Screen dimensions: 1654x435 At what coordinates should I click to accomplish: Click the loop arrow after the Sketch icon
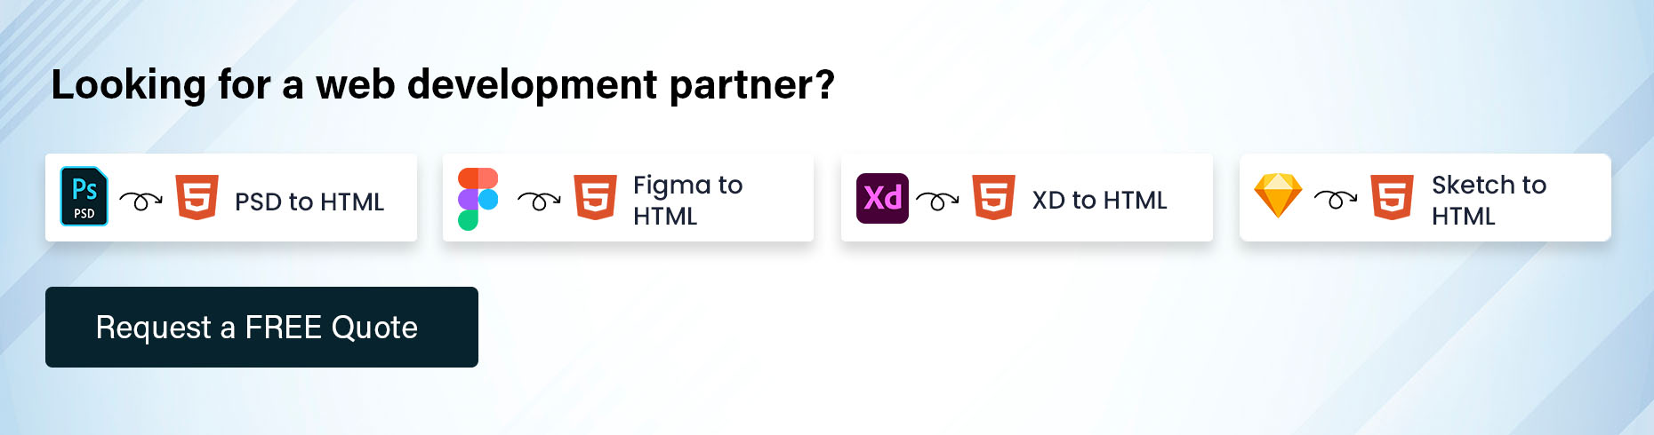tap(1336, 201)
